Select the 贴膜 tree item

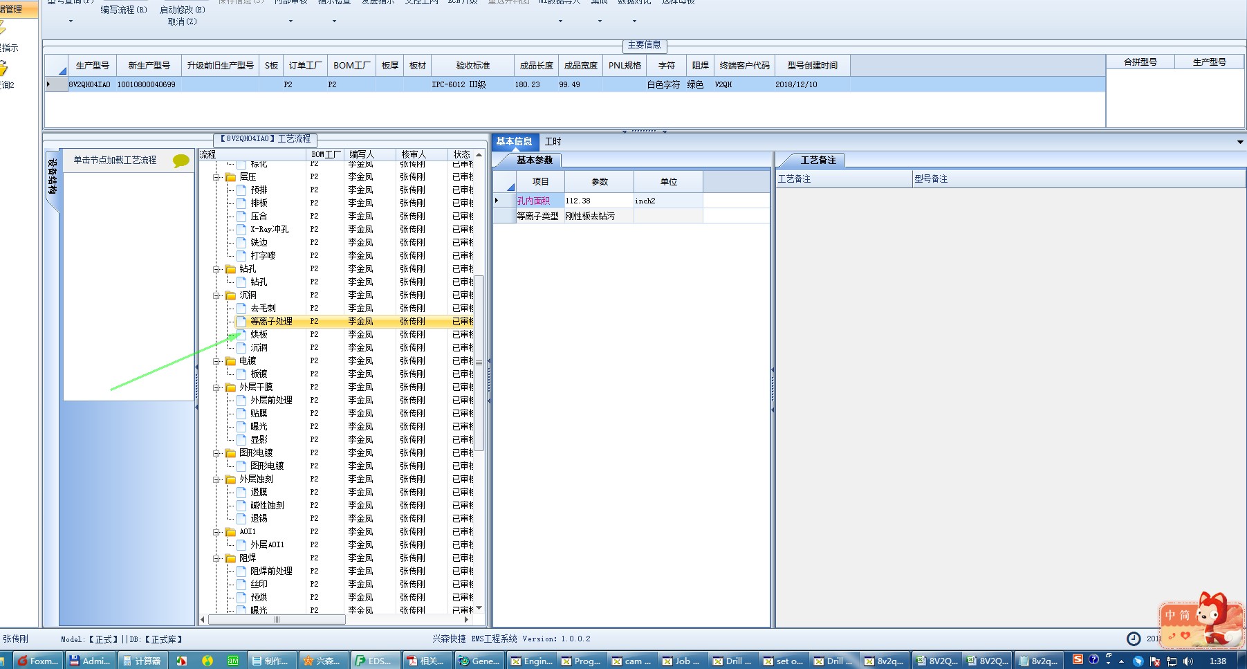[259, 414]
